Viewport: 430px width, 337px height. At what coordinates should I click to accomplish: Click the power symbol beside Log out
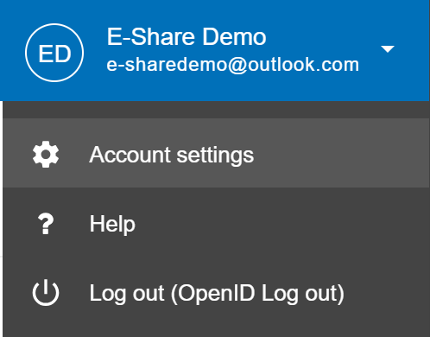46,292
